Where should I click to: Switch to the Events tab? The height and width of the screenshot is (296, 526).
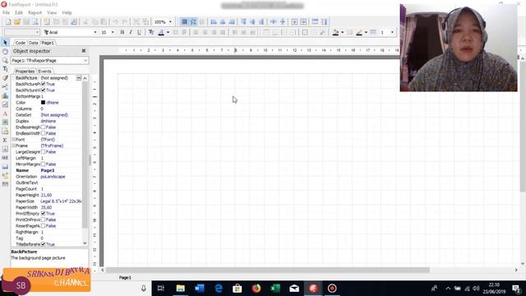(44, 72)
